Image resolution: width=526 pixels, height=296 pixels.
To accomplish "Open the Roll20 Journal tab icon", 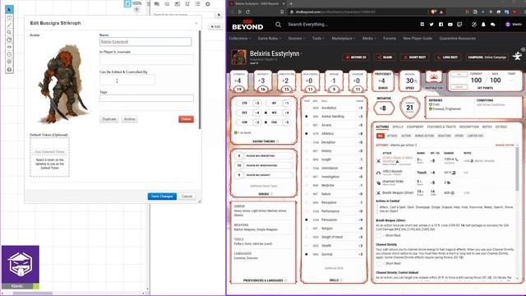I will [x=178, y=4].
